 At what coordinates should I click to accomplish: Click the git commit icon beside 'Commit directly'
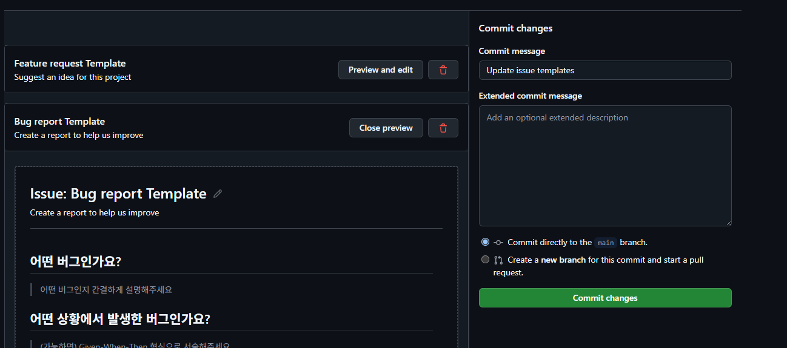[498, 243]
